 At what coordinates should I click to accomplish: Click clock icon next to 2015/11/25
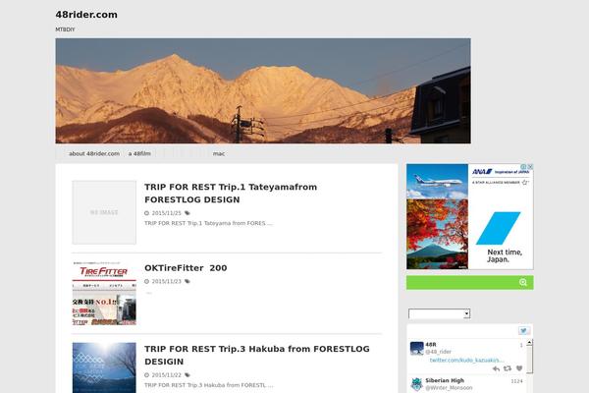coord(147,213)
